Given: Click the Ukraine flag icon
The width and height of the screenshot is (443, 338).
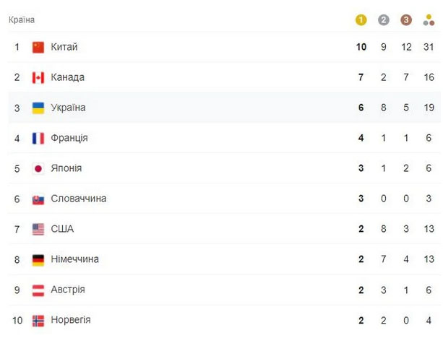Looking at the screenshot, I should (x=38, y=108).
